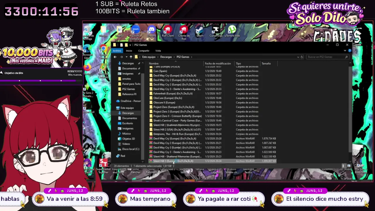Image resolution: width=375 pixels, height=211 pixels.
Task: Open the Inicio ribbon tab
Action: point(129,51)
